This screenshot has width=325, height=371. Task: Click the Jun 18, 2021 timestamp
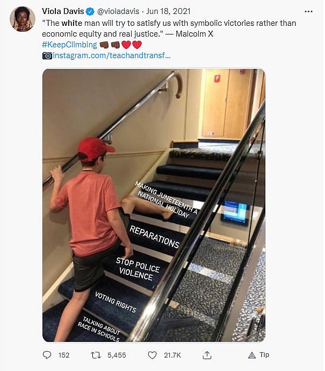point(168,11)
